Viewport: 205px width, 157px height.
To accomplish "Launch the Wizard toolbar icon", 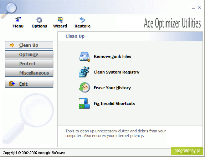I will (60, 20).
